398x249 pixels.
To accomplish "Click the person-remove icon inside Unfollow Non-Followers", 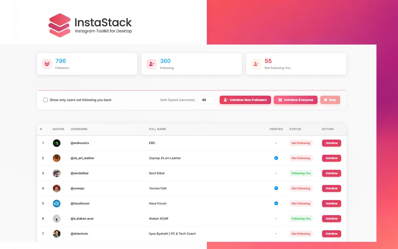I will tap(226, 100).
